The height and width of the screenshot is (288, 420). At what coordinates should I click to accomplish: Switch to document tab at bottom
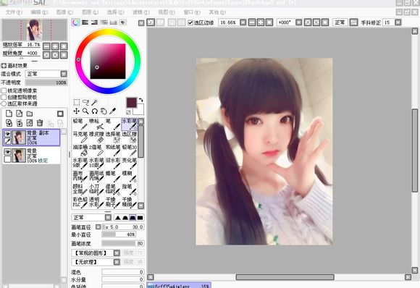pyautogui.click(x=179, y=285)
